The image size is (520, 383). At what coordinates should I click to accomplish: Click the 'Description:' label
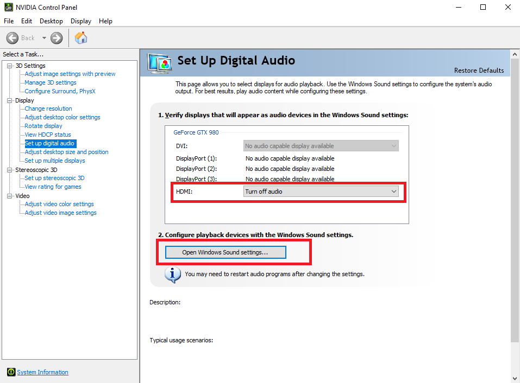tap(165, 302)
